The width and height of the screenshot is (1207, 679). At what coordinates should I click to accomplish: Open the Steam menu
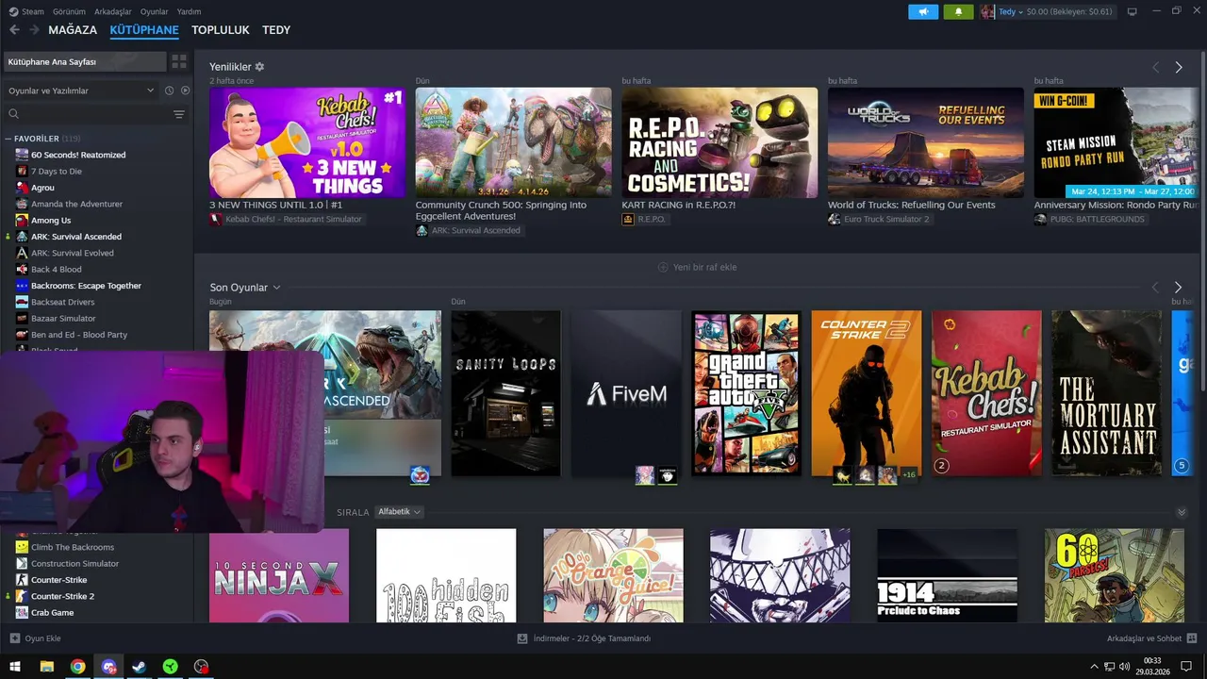(33, 11)
